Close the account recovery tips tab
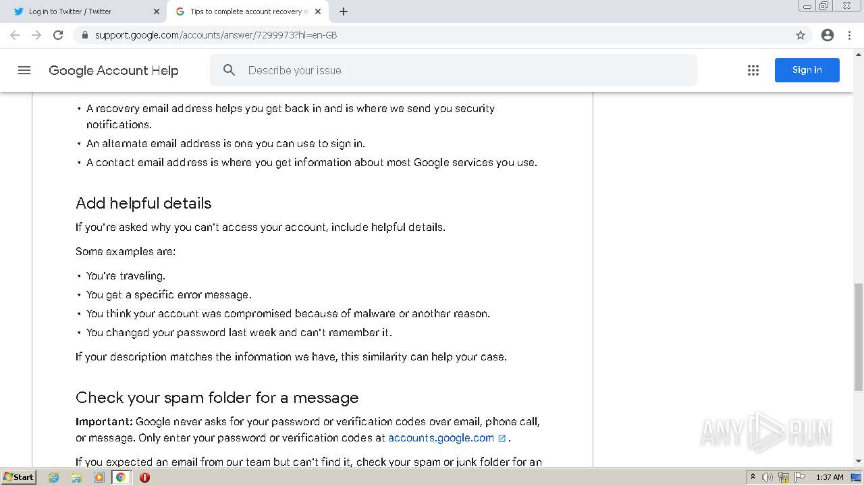864x486 pixels. pyautogui.click(x=318, y=11)
